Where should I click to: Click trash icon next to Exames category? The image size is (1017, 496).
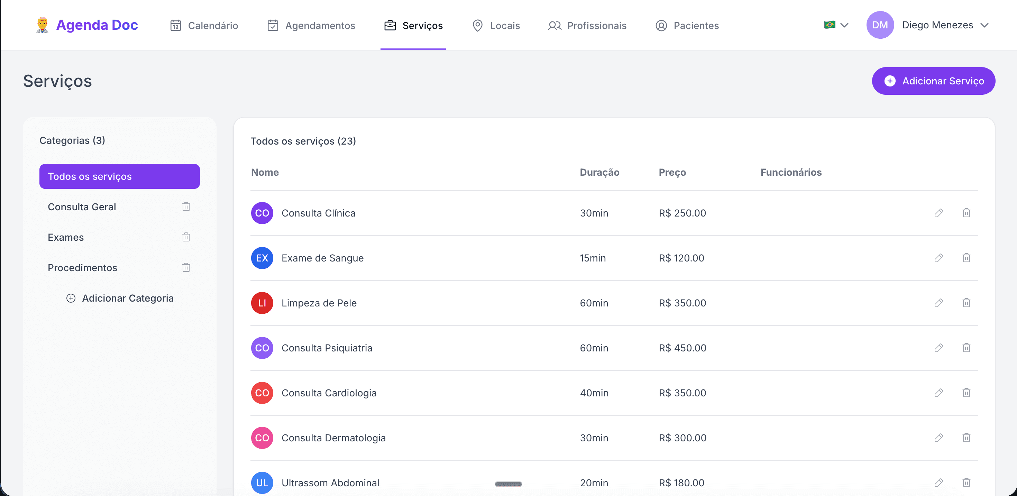click(186, 237)
